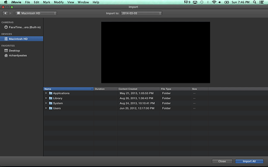Sort by the Name column header

(x=68, y=89)
